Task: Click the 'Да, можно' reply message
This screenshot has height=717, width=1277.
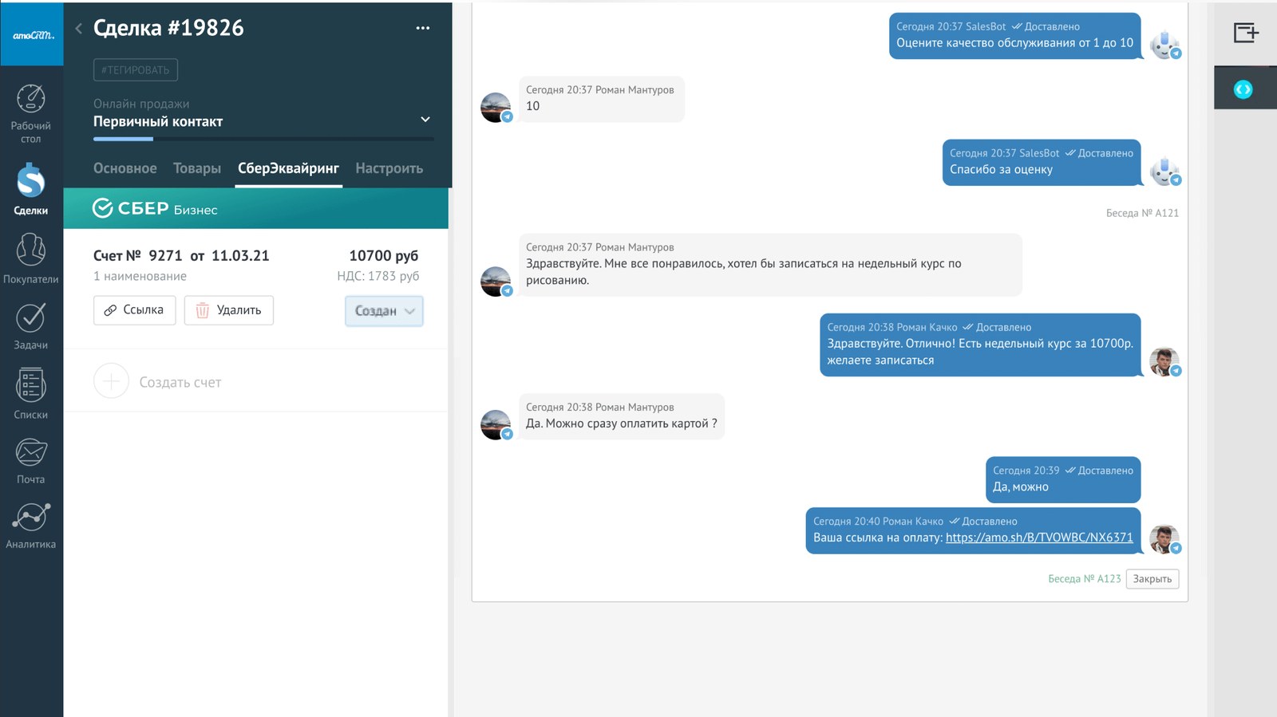Action: point(1064,479)
